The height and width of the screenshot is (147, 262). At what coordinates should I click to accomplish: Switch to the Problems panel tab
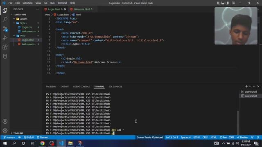coord(51,87)
